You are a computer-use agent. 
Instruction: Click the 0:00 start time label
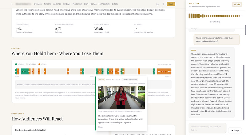tap(17, 77)
